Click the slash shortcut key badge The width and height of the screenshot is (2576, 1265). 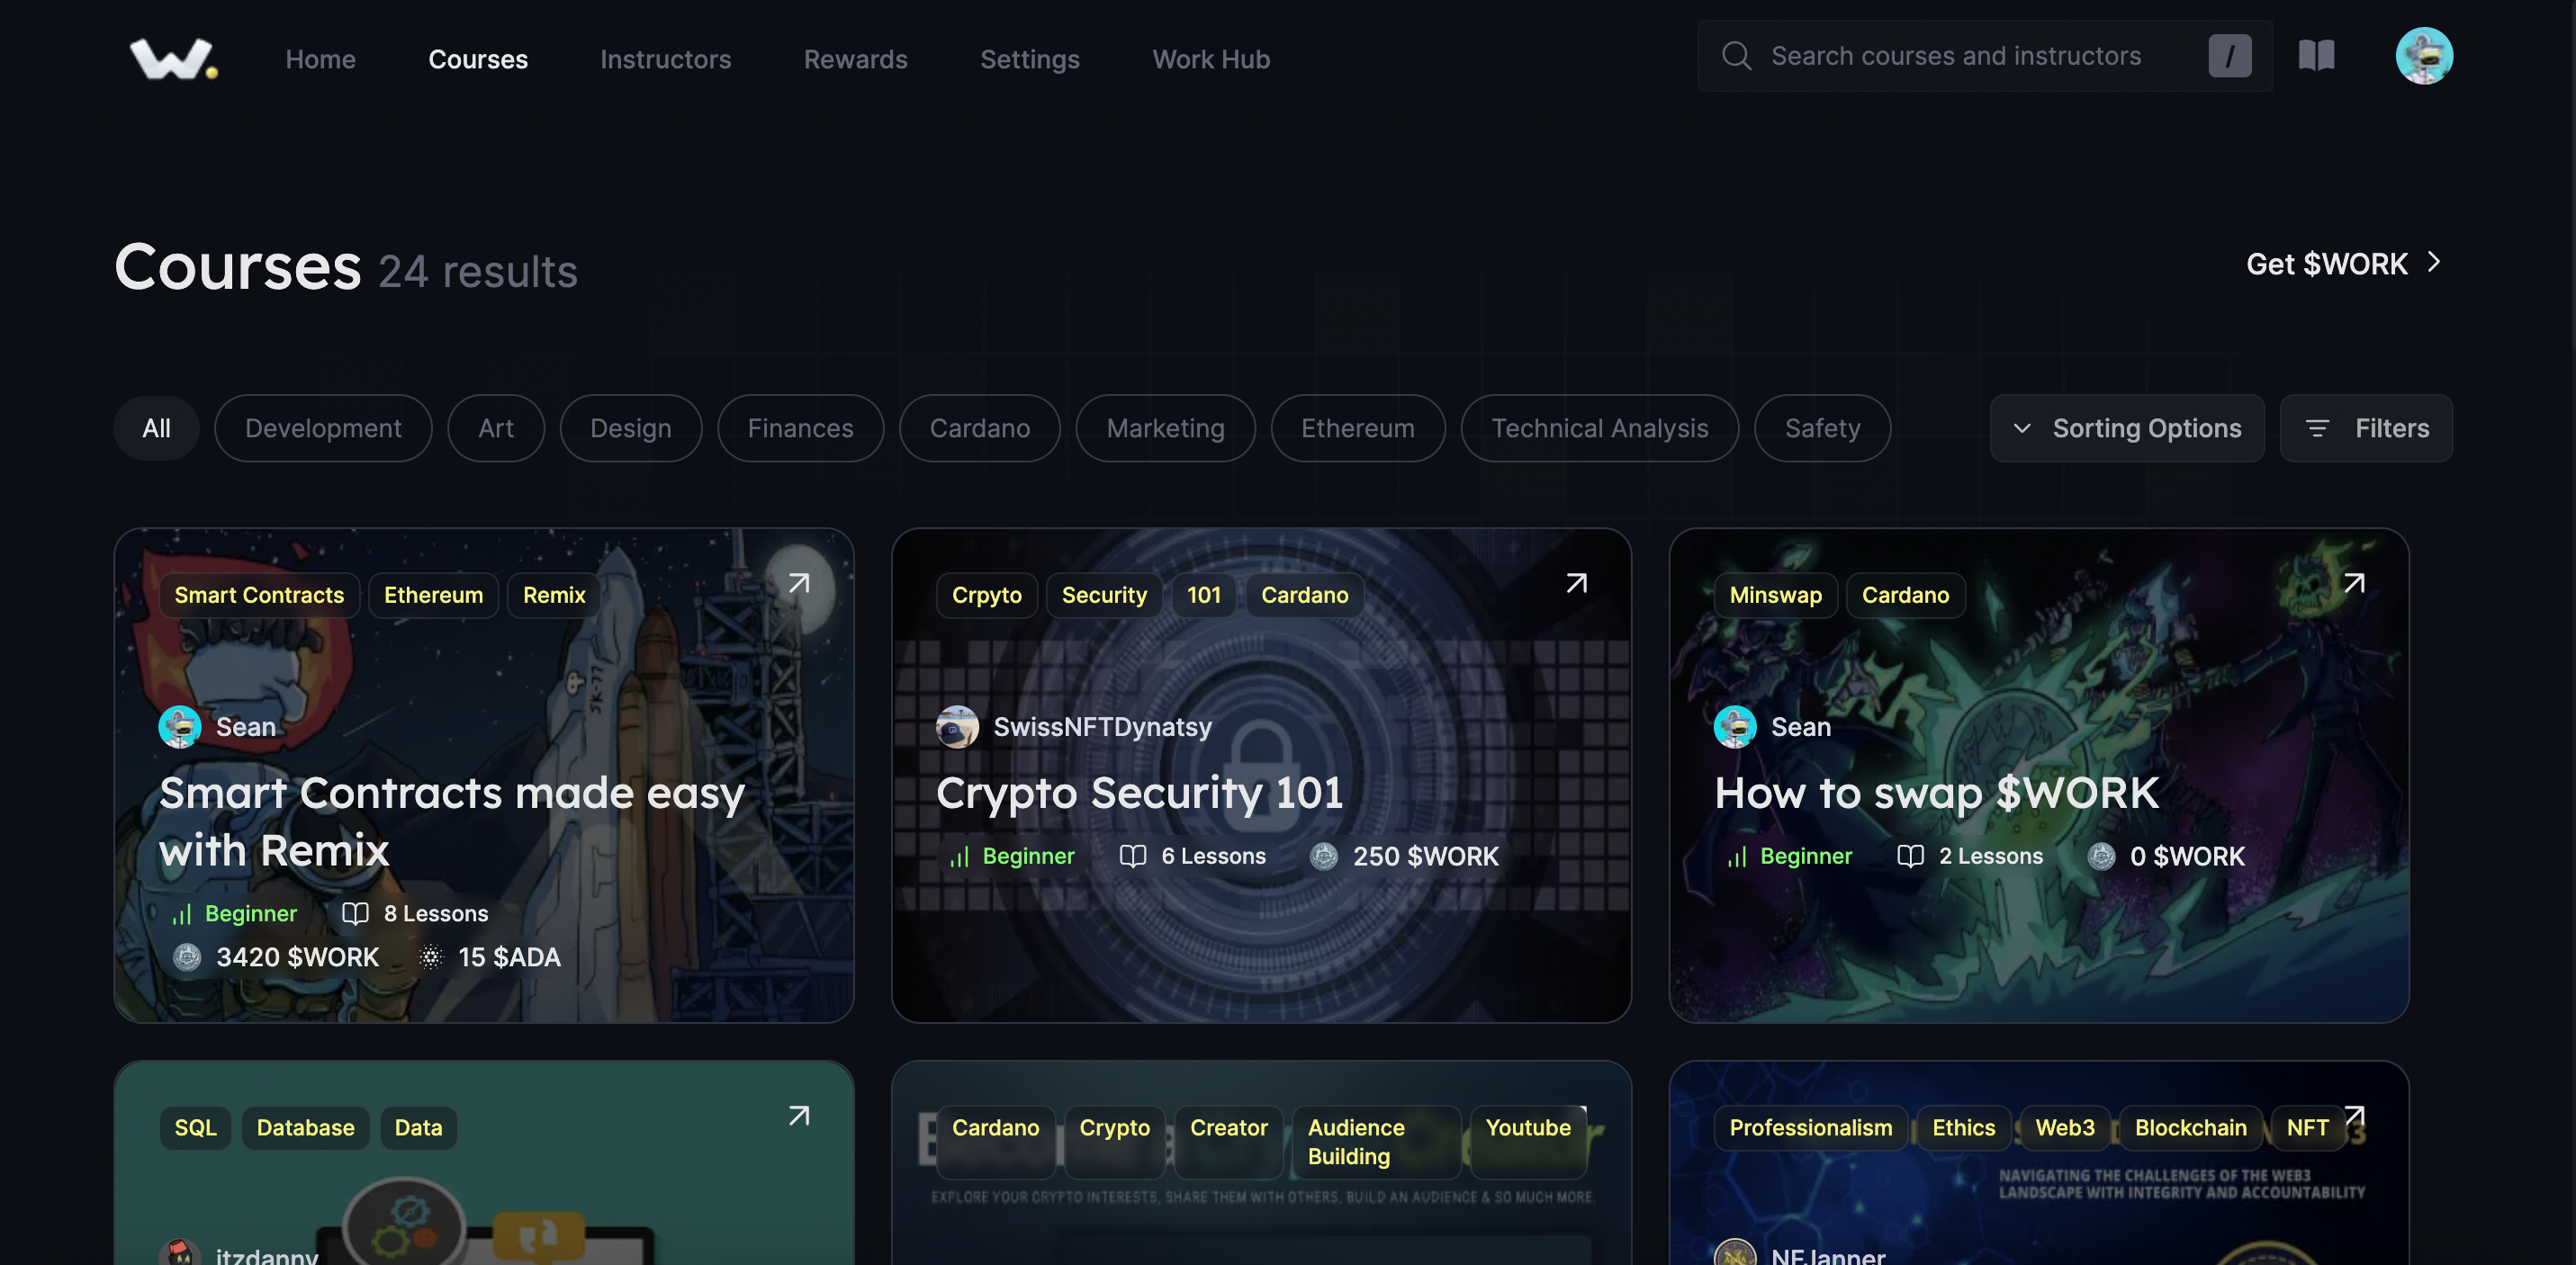point(2229,56)
